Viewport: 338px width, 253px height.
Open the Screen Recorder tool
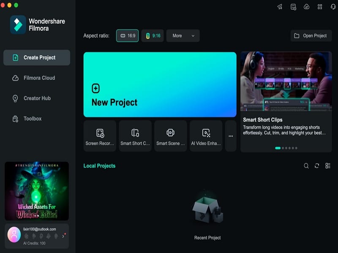(100, 136)
